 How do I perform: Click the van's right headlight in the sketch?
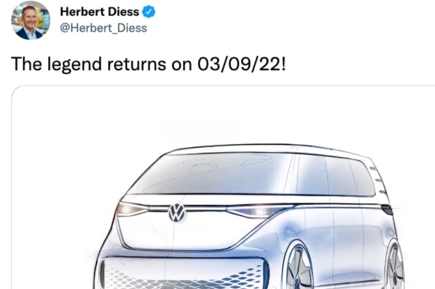pos(254,212)
